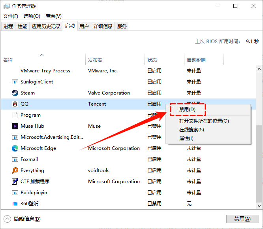The height and width of the screenshot is (229, 263).
Task: Switch to the 应用历史记录 tab
Action: point(46,26)
